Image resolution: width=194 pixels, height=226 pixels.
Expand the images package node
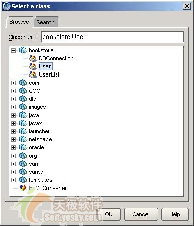(13, 107)
